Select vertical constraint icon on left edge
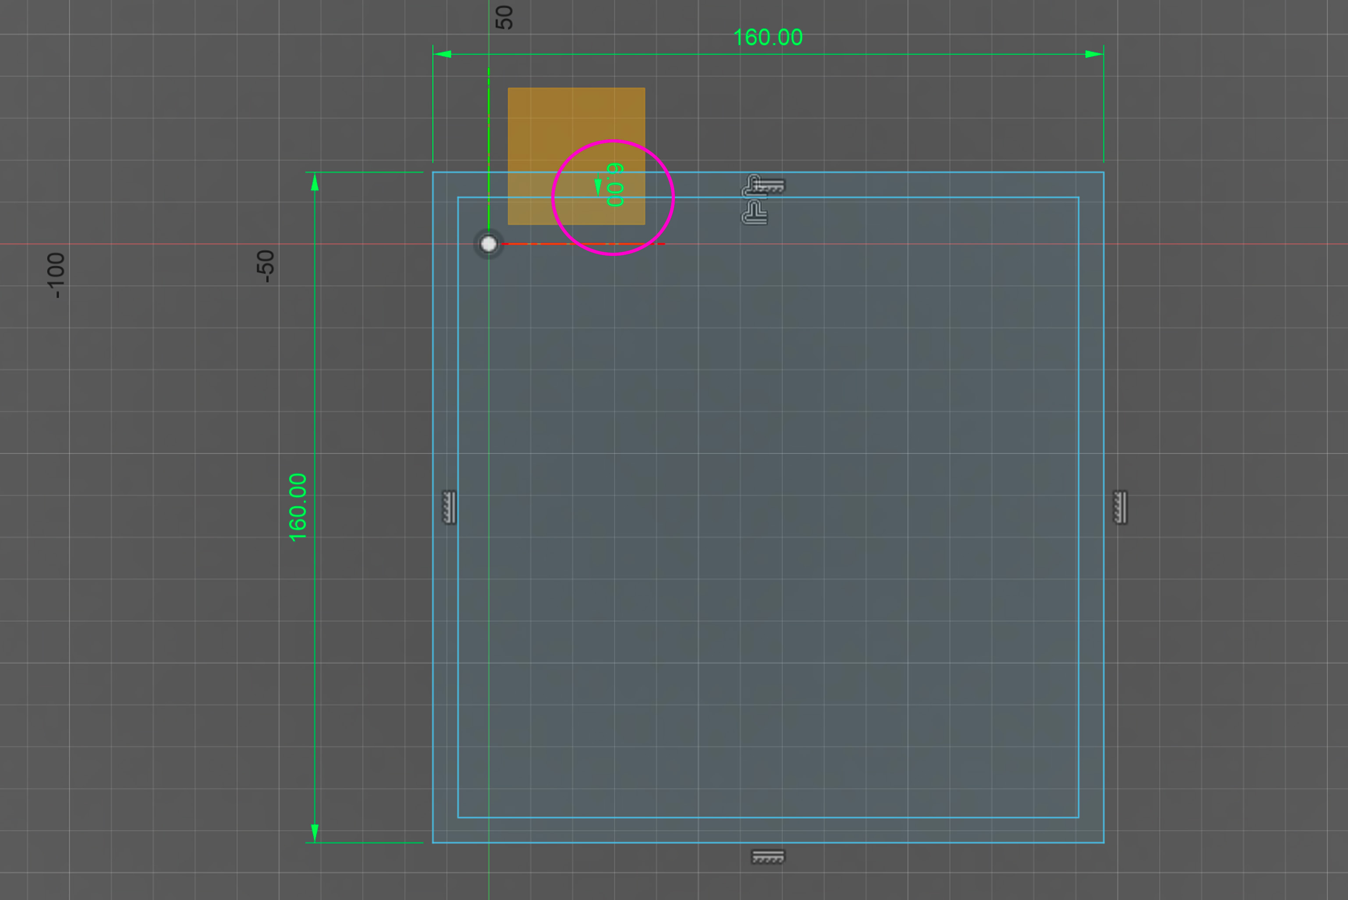Image resolution: width=1348 pixels, height=900 pixels. [449, 507]
